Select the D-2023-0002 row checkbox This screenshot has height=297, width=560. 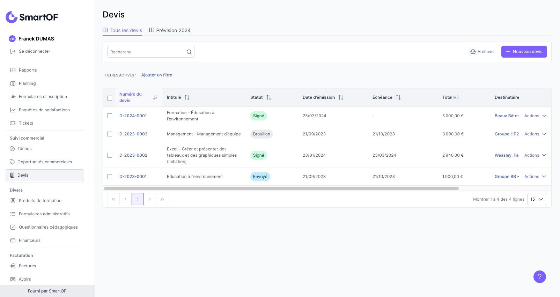click(110, 155)
